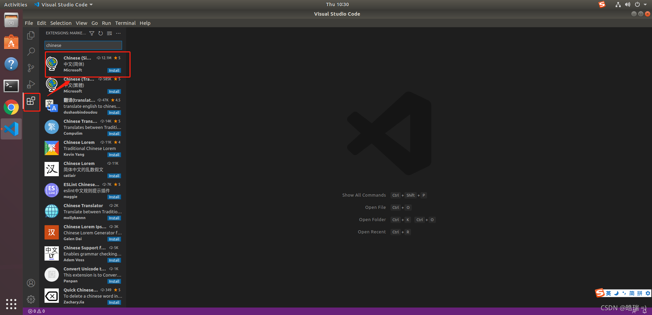Install Chinese Translation by Compulim

pos(114,134)
